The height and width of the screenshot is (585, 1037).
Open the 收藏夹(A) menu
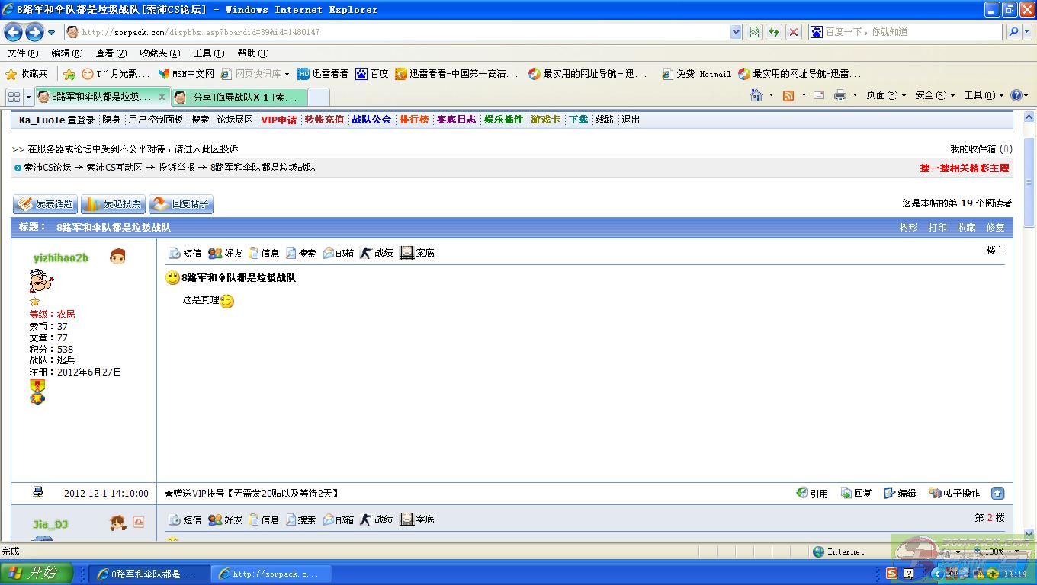(x=159, y=53)
